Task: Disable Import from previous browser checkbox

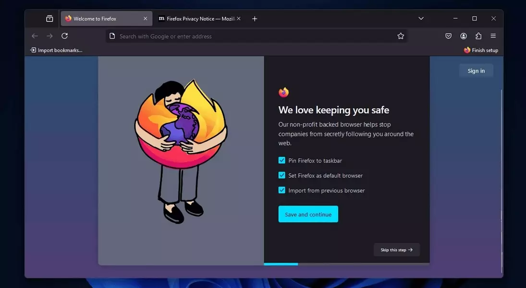Action: click(282, 190)
